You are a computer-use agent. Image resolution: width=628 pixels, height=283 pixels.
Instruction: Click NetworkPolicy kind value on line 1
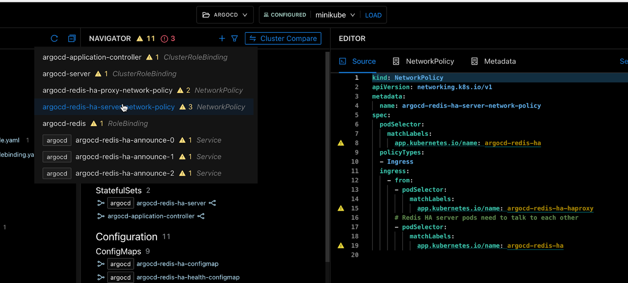[x=419, y=78]
